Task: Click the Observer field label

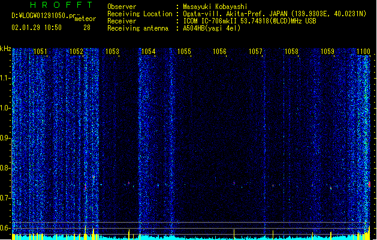Action: [122, 7]
